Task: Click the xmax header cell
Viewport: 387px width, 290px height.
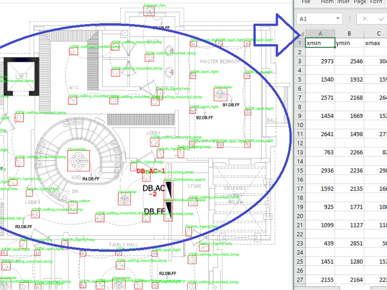Action: click(375, 43)
